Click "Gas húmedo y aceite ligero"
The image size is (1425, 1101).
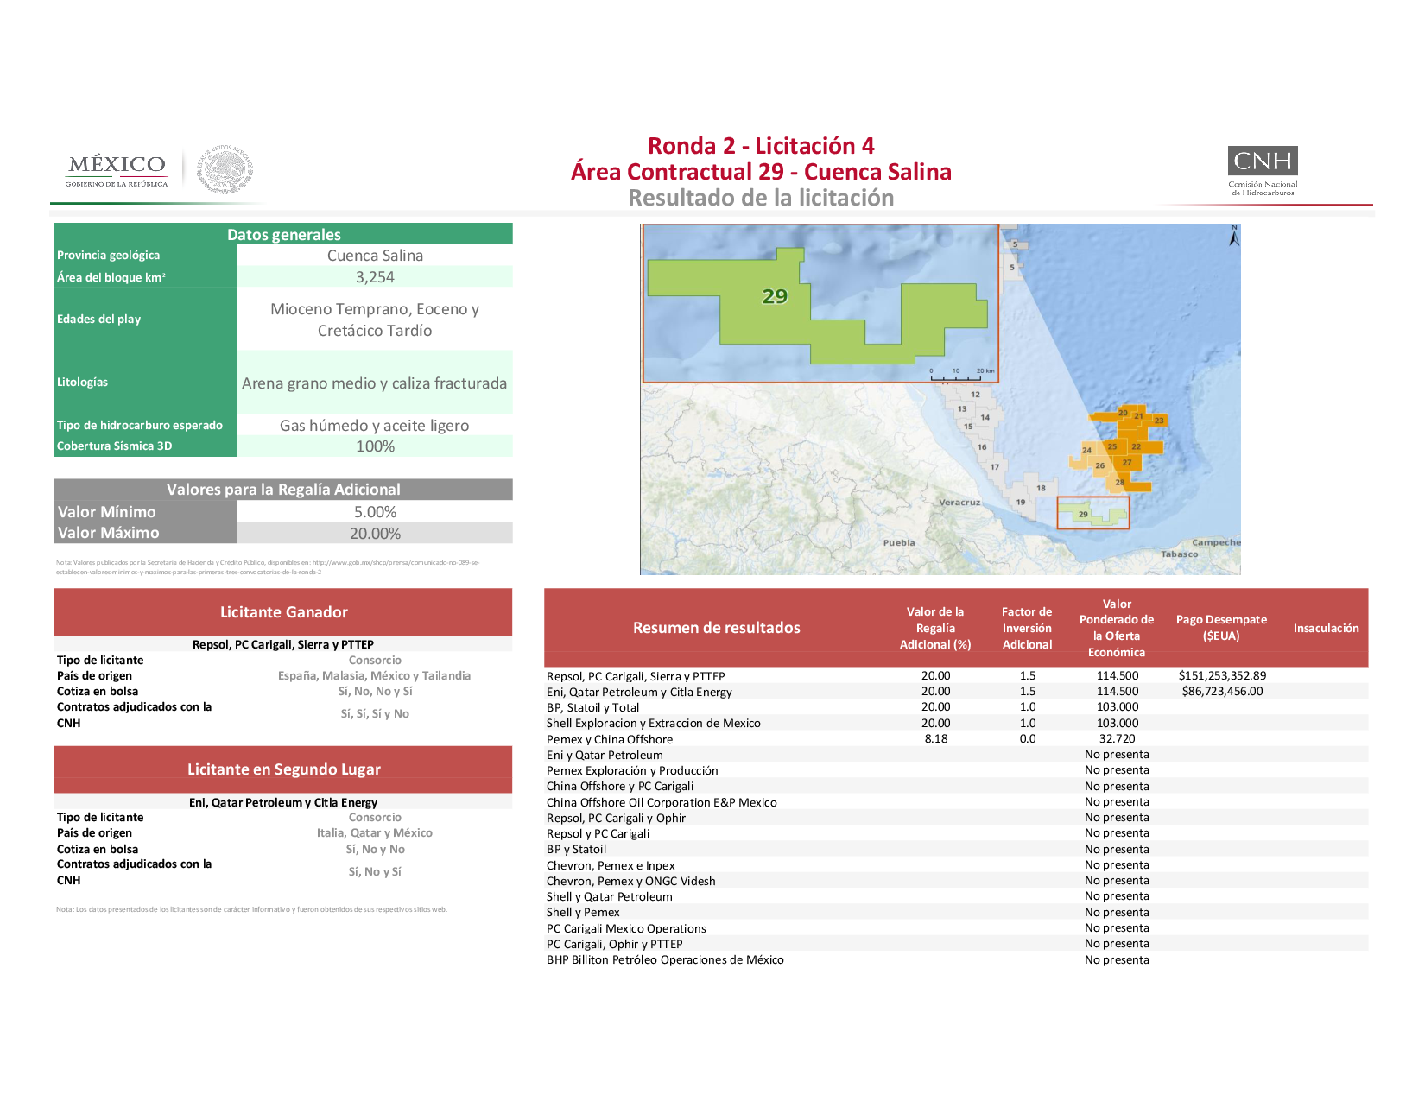(375, 426)
